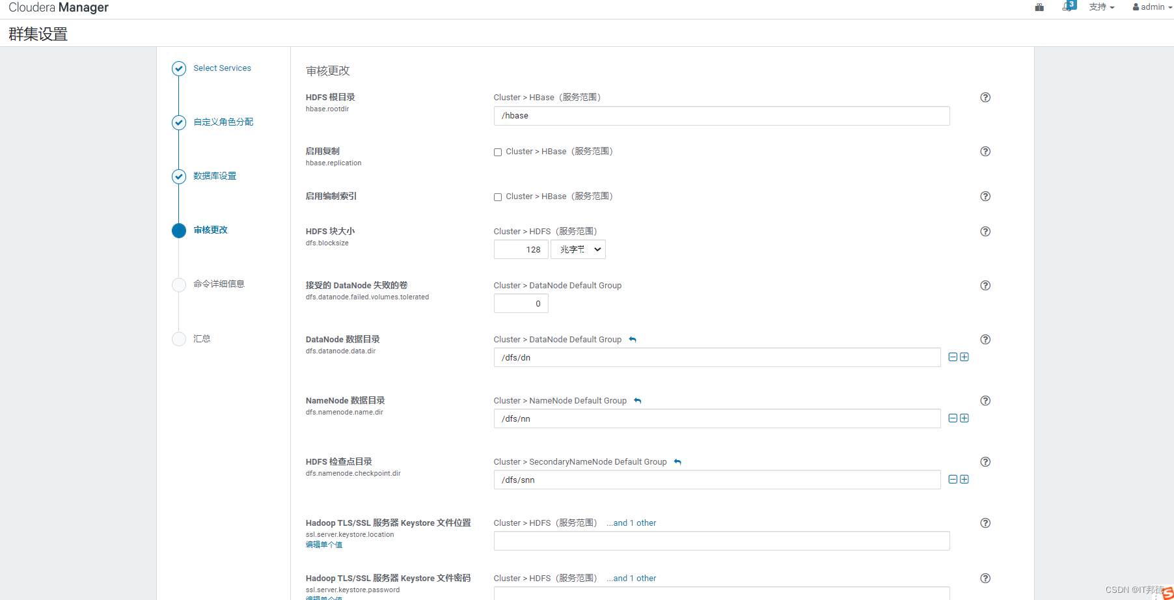Remove the /dfs/nn directory entry
Image resolution: width=1174 pixels, height=600 pixels.
click(x=953, y=418)
